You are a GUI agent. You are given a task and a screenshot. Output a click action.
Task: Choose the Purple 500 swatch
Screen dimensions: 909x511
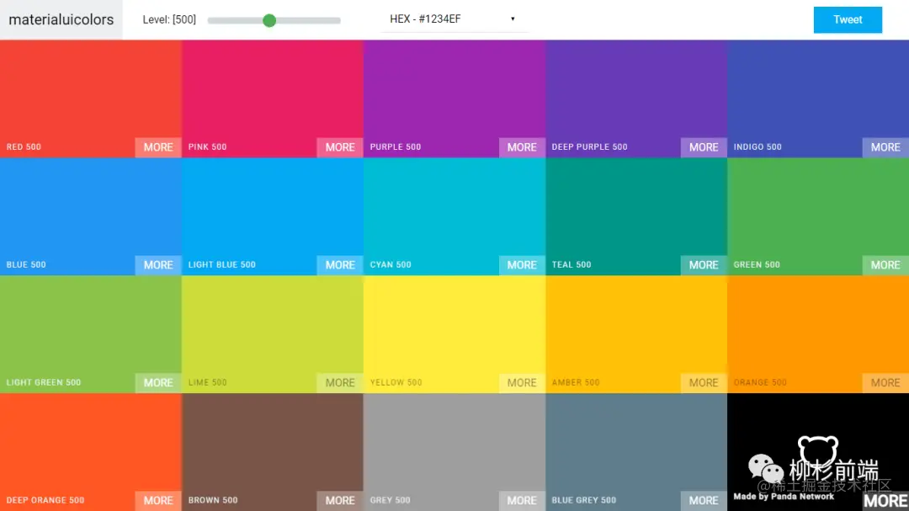click(x=454, y=98)
